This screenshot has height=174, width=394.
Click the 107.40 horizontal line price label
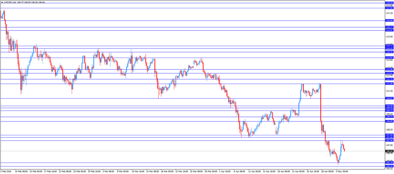pos(389,140)
